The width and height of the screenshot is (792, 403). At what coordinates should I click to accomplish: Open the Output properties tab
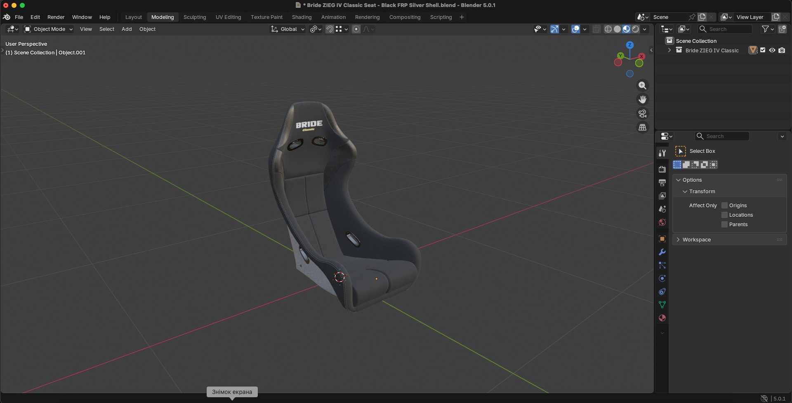point(662,183)
